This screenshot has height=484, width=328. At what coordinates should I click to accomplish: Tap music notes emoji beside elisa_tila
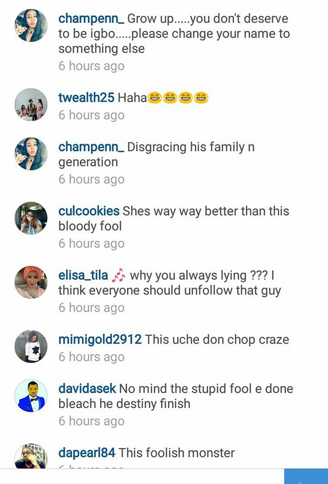[x=119, y=275]
